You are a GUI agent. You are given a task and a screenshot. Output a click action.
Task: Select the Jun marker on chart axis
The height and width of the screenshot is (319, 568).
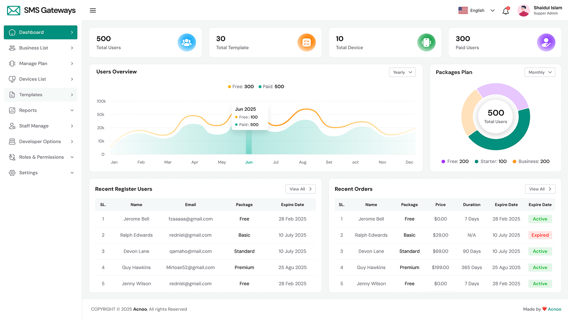[x=249, y=162]
